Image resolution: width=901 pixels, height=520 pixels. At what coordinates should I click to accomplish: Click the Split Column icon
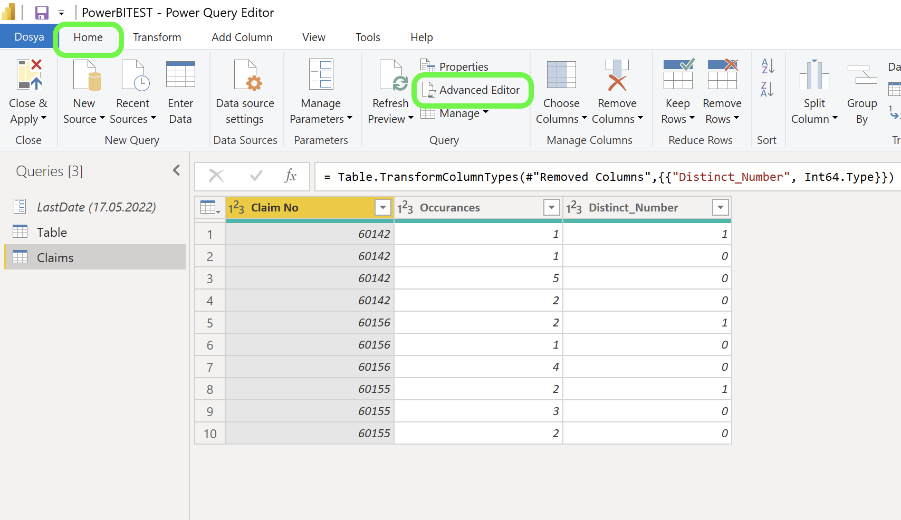(x=814, y=74)
